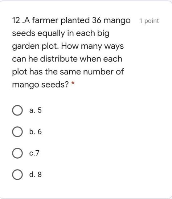The height and width of the screenshot is (199, 172).
Task: Choose the radio button for option b. 6
Action: click(17, 132)
